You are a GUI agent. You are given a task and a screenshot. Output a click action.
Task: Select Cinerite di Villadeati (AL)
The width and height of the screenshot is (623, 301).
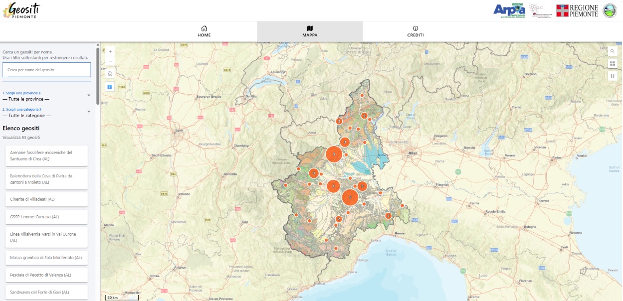pyautogui.click(x=46, y=199)
